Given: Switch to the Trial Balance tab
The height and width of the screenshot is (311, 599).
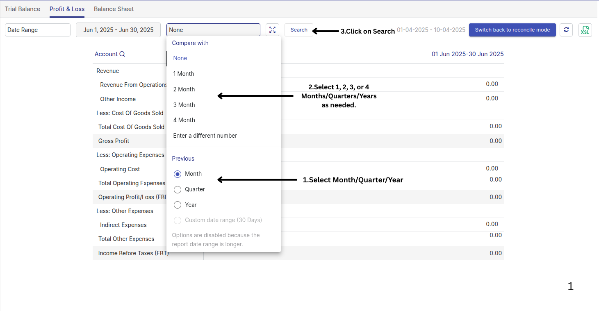Looking at the screenshot, I should click(23, 9).
